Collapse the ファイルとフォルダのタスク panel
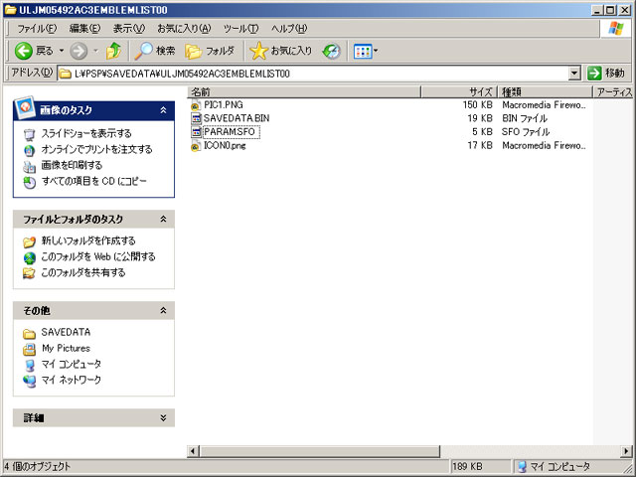 pos(163,219)
